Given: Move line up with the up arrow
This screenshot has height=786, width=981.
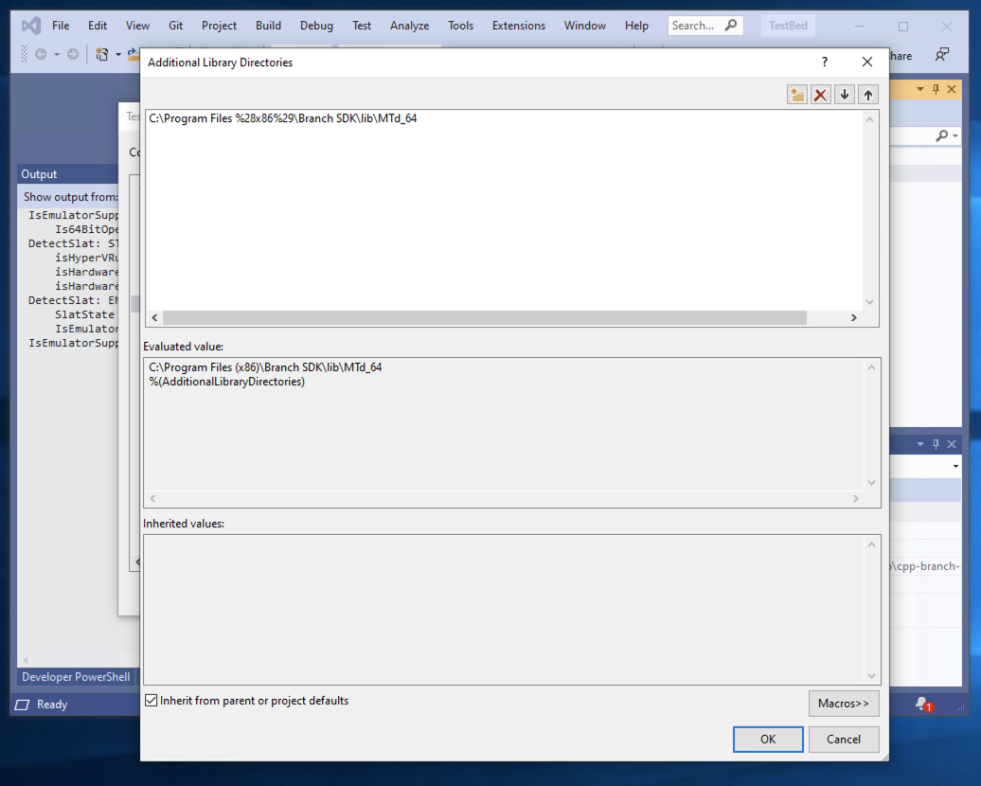Looking at the screenshot, I should point(867,95).
